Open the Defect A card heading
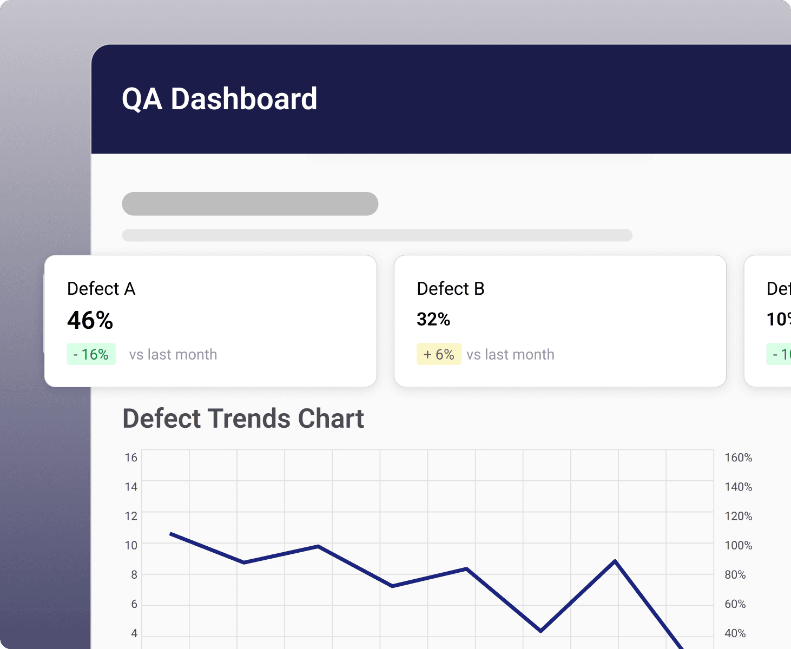The image size is (791, 649). 101,289
